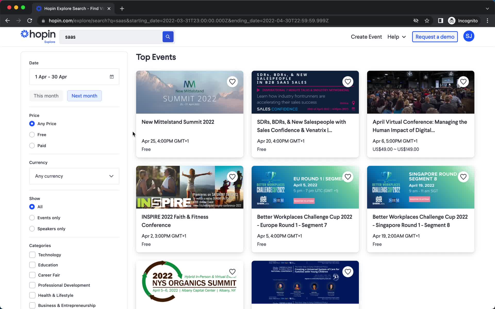
Task: Click the browser URL address bar
Action: 188,21
